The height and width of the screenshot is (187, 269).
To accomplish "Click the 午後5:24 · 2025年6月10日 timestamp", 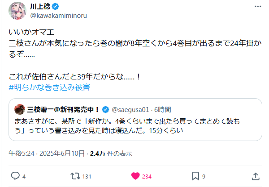I will coord(47,154).
